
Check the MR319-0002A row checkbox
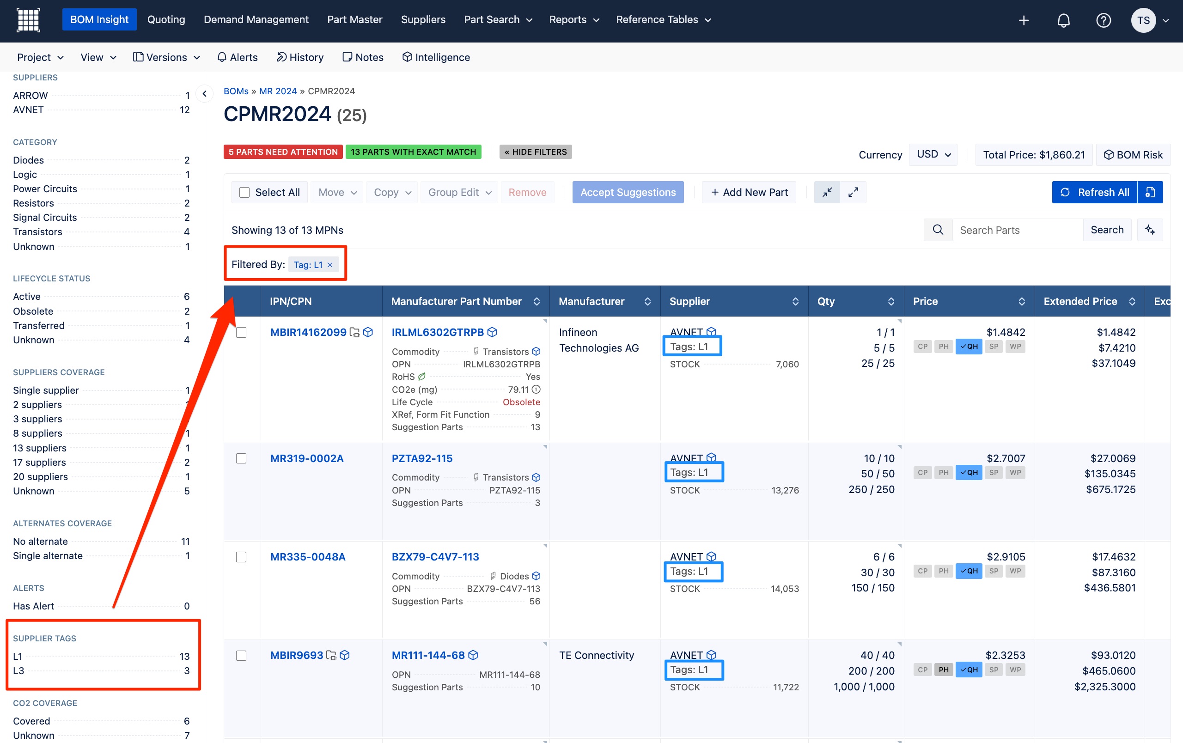(241, 458)
